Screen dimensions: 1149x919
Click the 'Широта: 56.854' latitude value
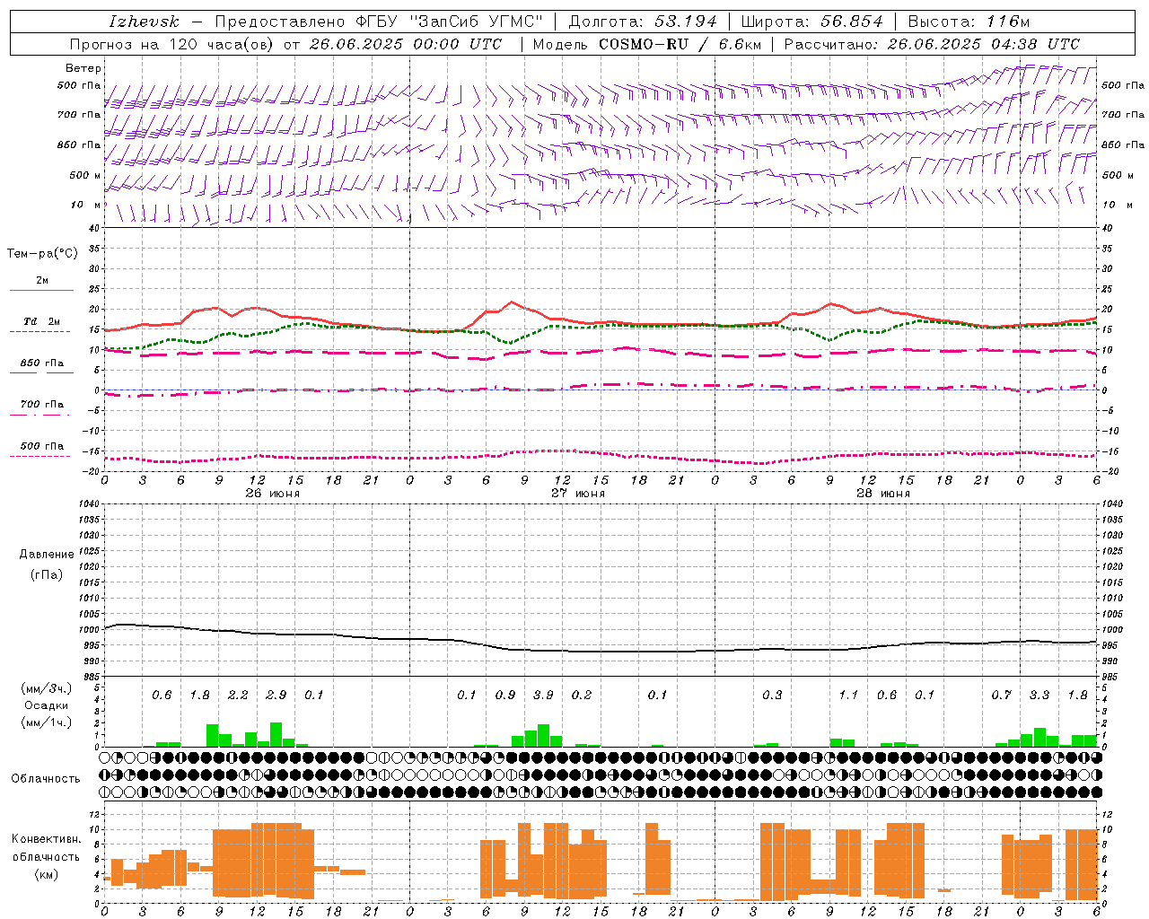(x=811, y=22)
